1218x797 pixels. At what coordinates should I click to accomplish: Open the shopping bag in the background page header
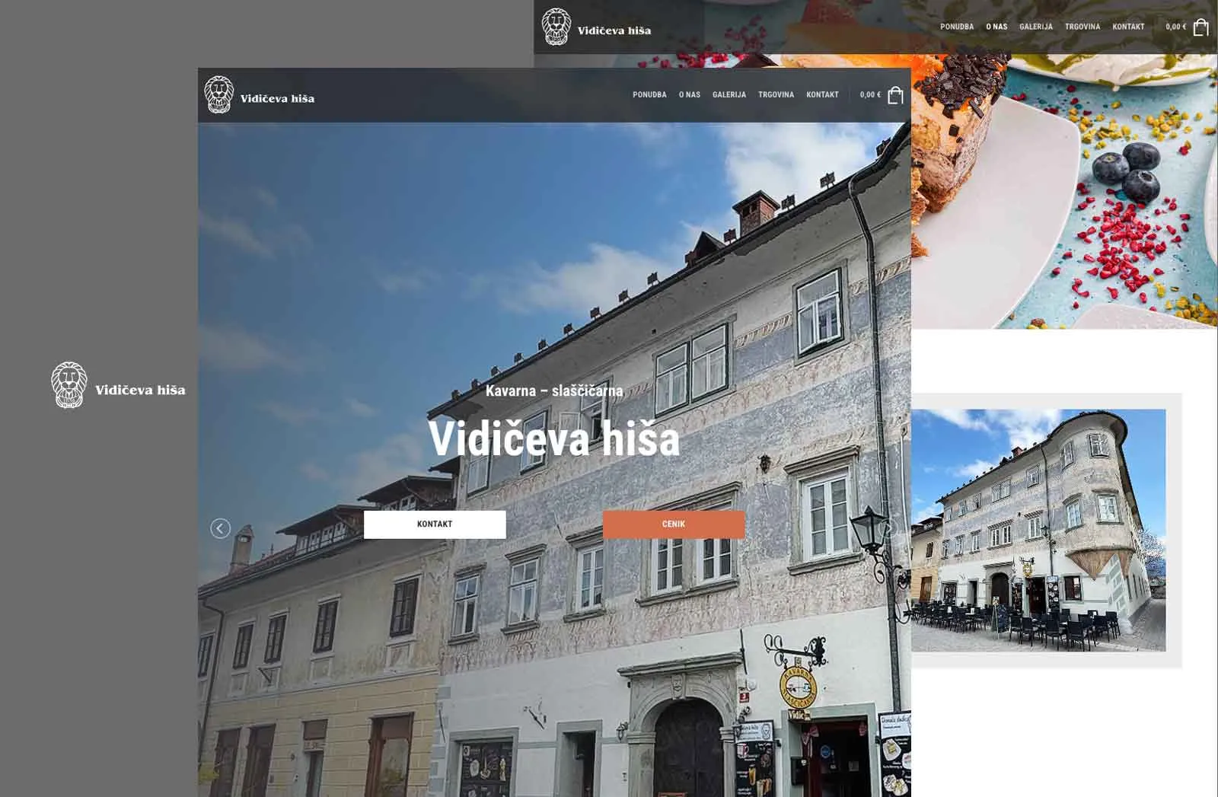coord(1200,27)
